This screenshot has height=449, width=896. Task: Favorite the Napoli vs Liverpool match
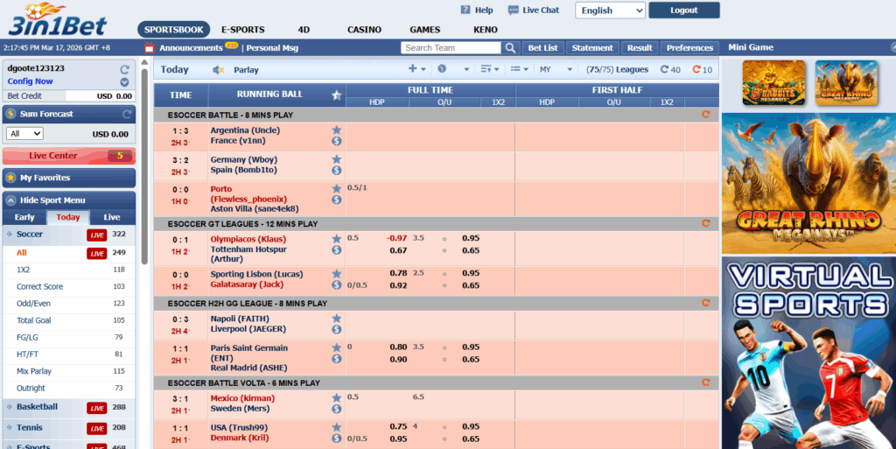(x=336, y=319)
